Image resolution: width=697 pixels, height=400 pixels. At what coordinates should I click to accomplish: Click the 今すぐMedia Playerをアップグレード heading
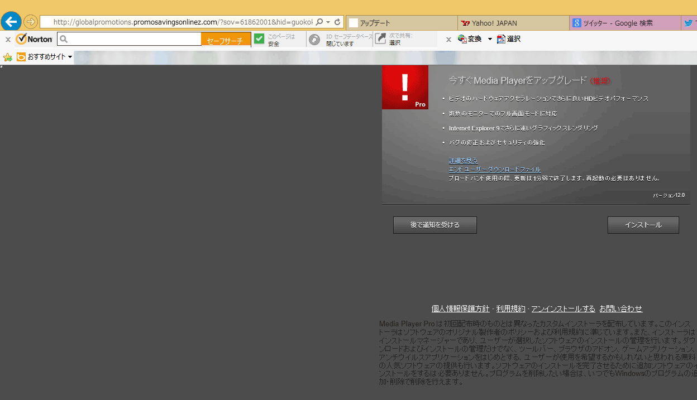[518, 81]
